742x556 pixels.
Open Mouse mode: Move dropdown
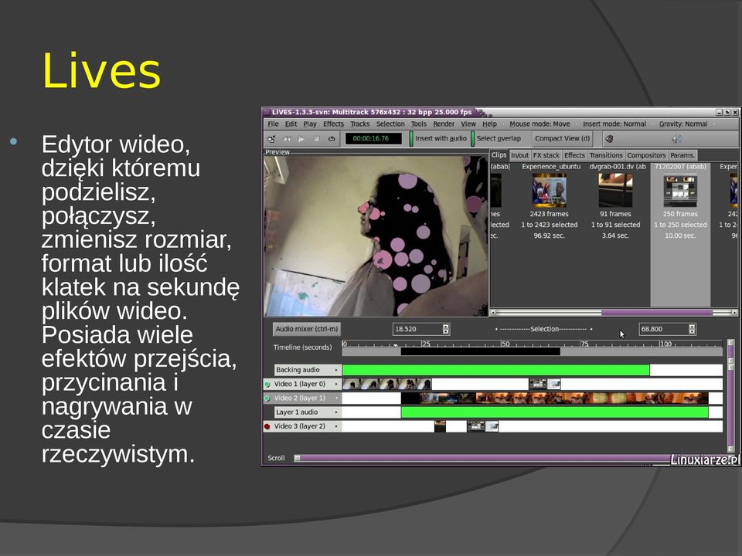540,124
